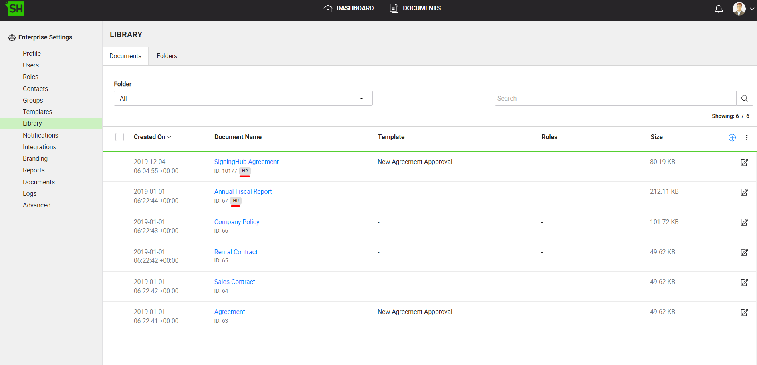The image size is (757, 365).
Task: Expand the Folder dropdown showing All
Action: [x=243, y=98]
